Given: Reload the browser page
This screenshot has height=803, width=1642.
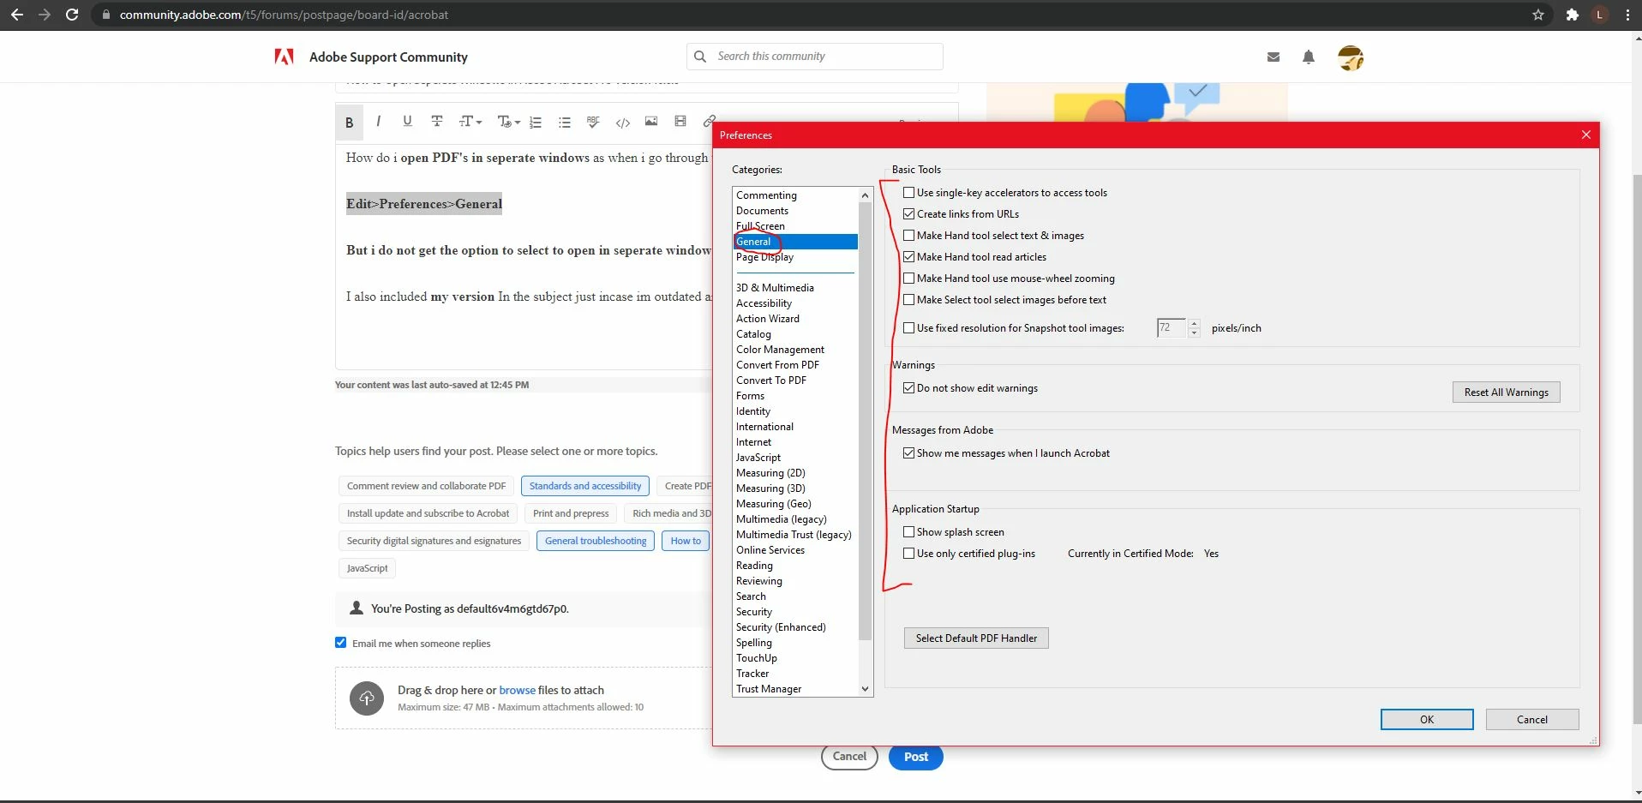Looking at the screenshot, I should [72, 15].
